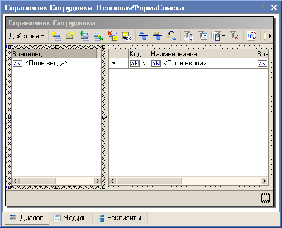Click the mark for deletion icon
This screenshot has height=228, width=282.
pos(112,36)
